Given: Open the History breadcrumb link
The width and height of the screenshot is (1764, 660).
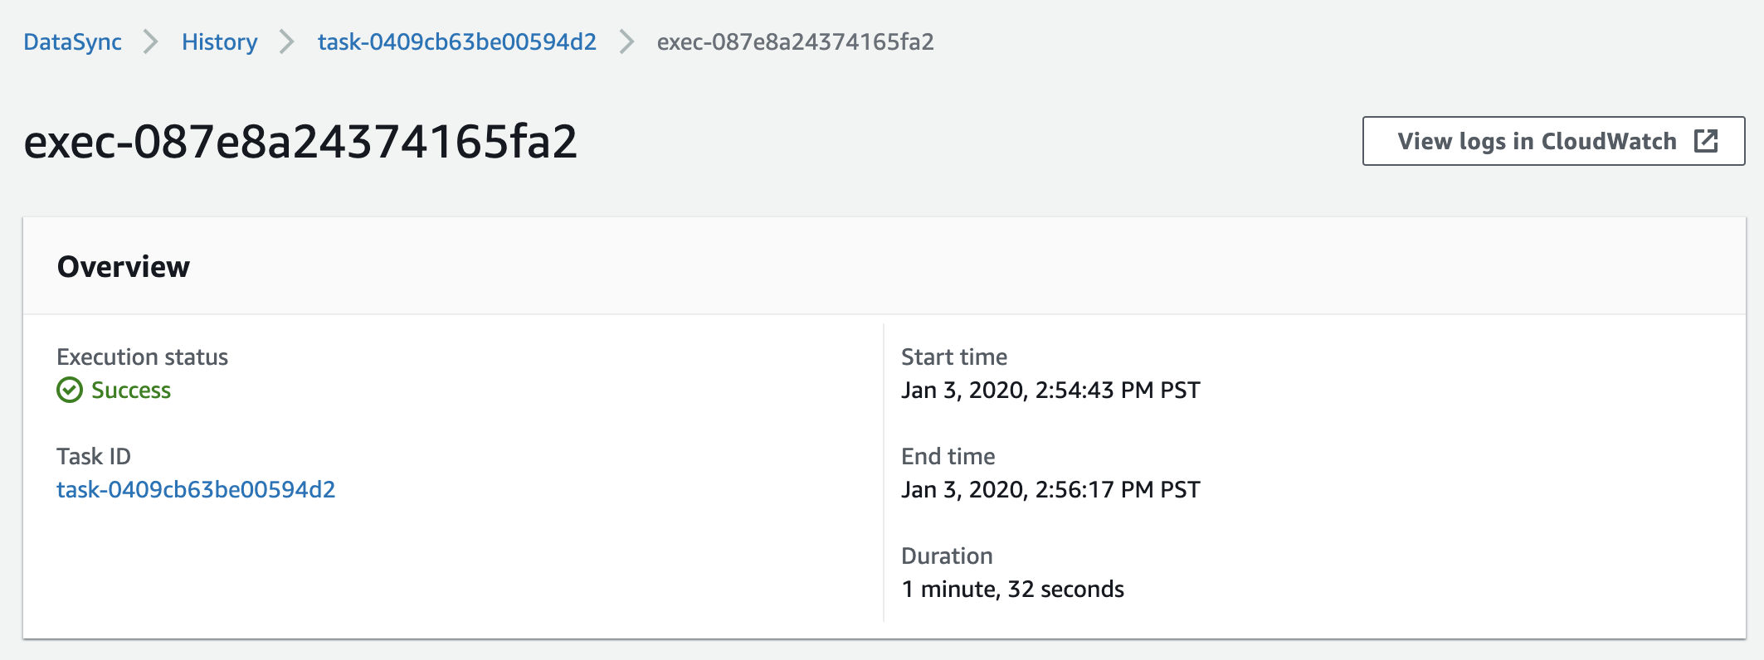Looking at the screenshot, I should point(220,41).
